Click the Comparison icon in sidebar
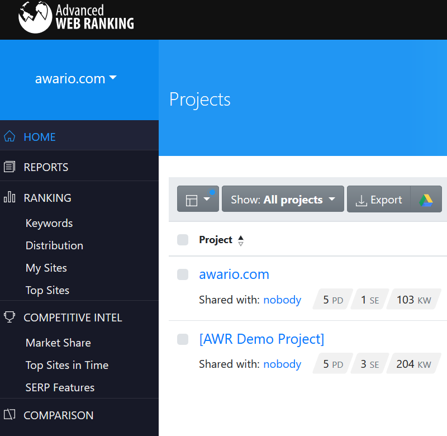447x436 pixels. (9, 414)
